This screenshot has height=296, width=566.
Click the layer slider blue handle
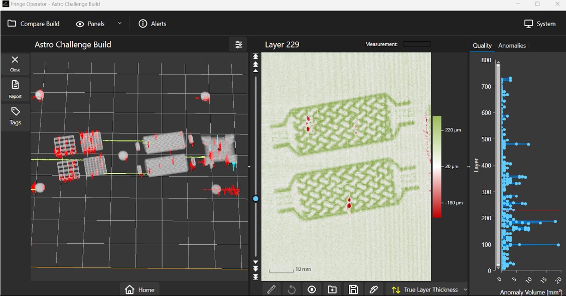256,199
